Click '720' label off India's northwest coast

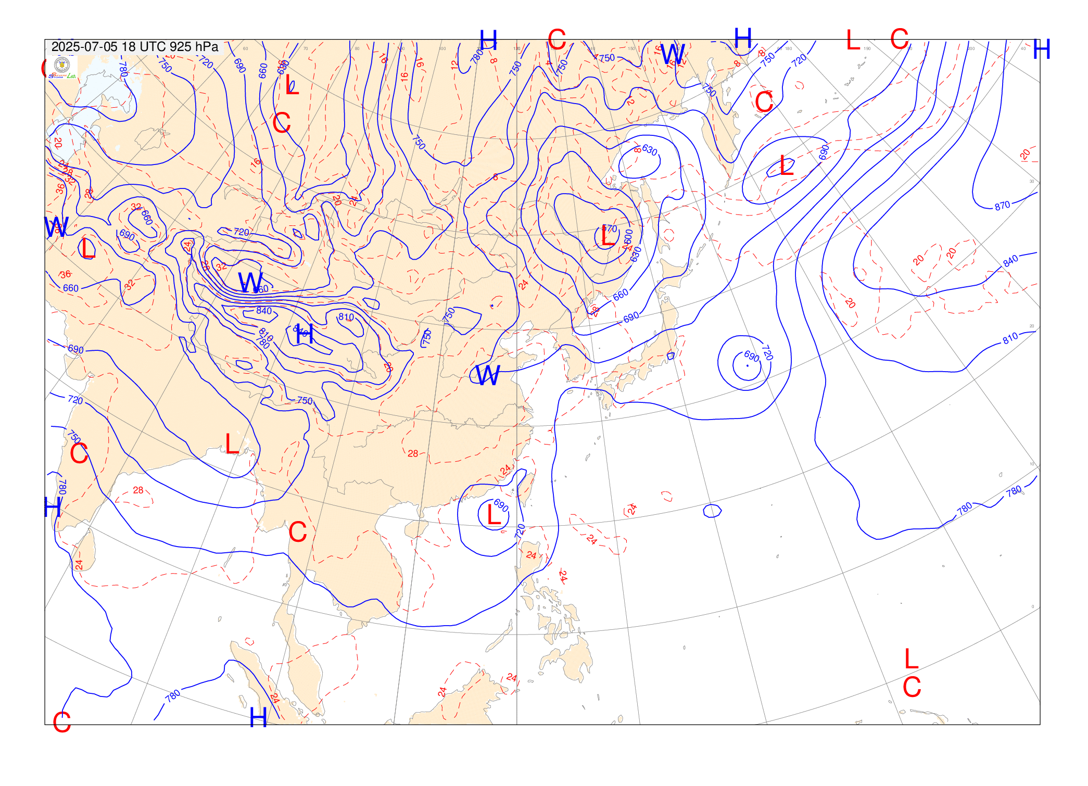pyautogui.click(x=75, y=400)
